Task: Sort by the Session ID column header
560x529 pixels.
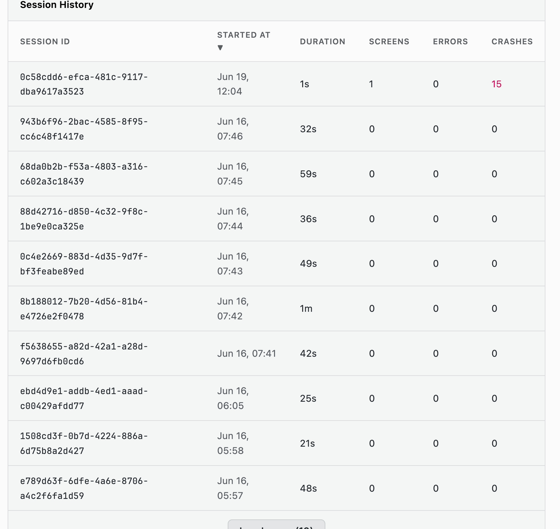Action: (x=45, y=42)
